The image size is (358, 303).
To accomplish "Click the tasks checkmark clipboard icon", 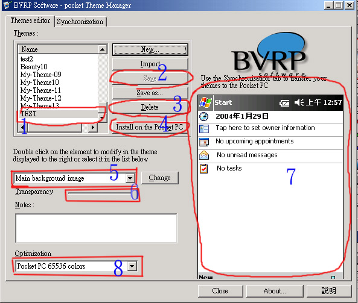I will tap(203, 169).
